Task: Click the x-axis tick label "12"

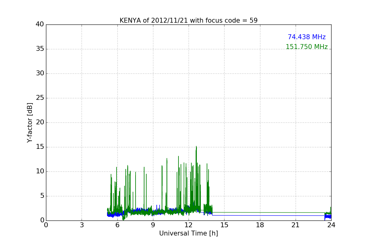Action: pos(189,225)
